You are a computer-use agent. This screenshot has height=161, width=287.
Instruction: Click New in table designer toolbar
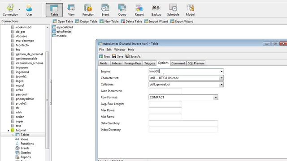(x=104, y=56)
